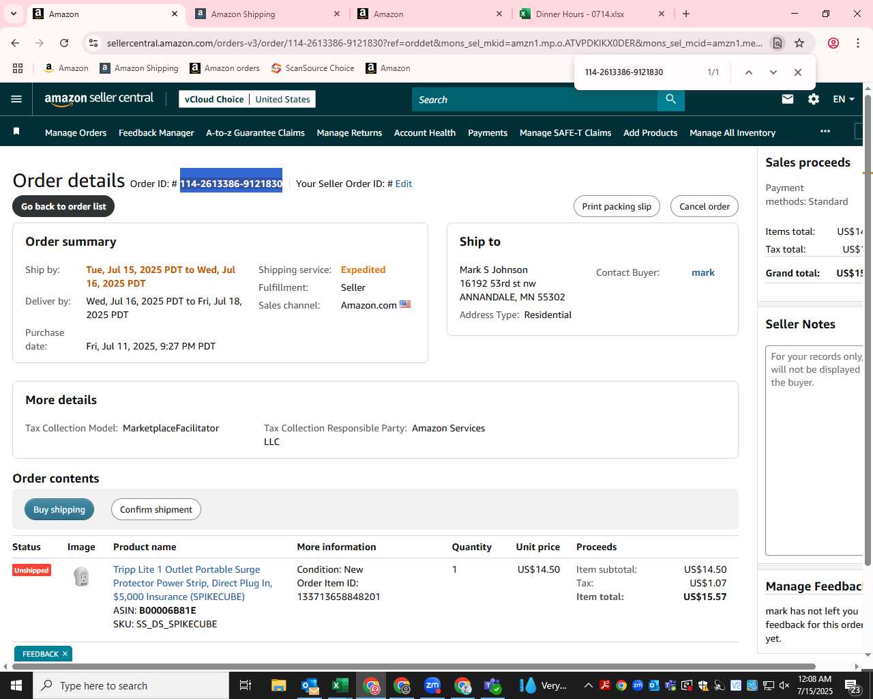The image size is (873, 699).
Task: Open ScanSource Choice bookmark
Action: (x=312, y=68)
